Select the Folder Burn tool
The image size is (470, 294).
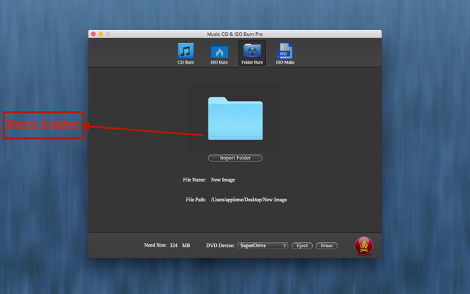(252, 53)
